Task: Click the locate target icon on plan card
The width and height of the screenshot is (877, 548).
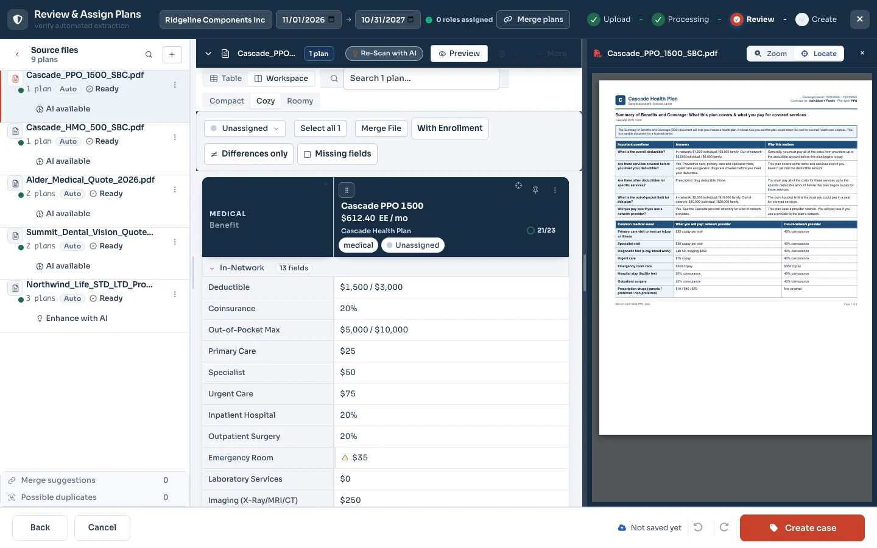Action: [518, 186]
